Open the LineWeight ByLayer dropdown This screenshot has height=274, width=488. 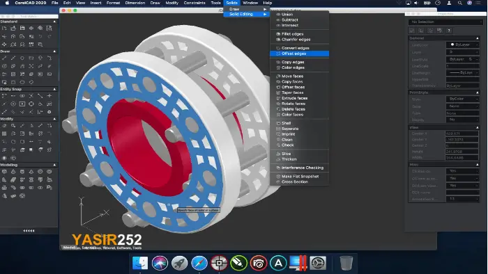pyautogui.click(x=462, y=72)
